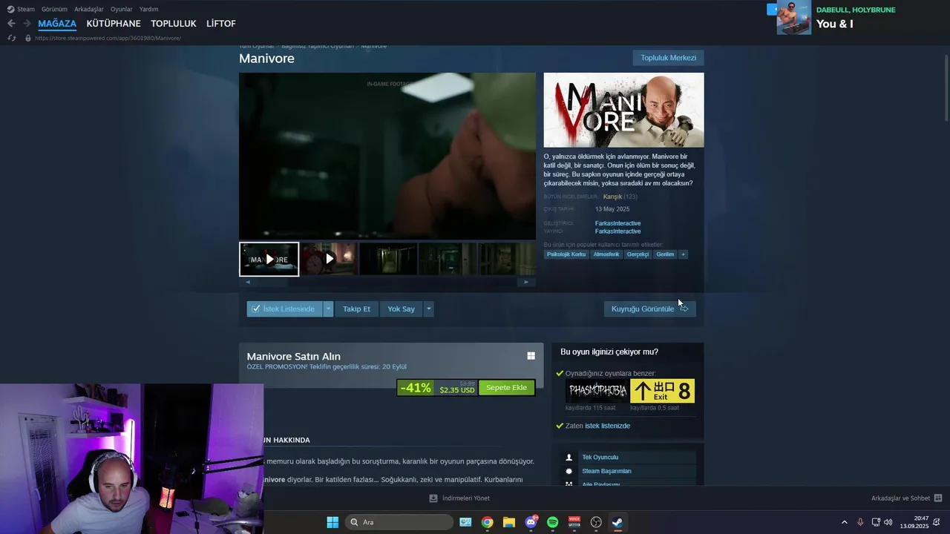Select the Atmosferik tag
Viewport: 950px width, 534px height.
606,254
